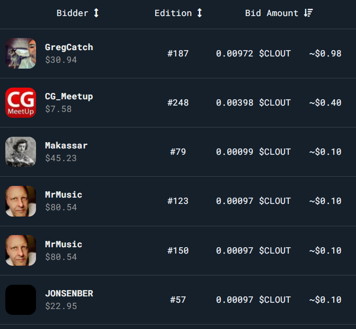Open GregCatch profile avatar
Viewport: 356px width, 329px height.
(x=20, y=54)
